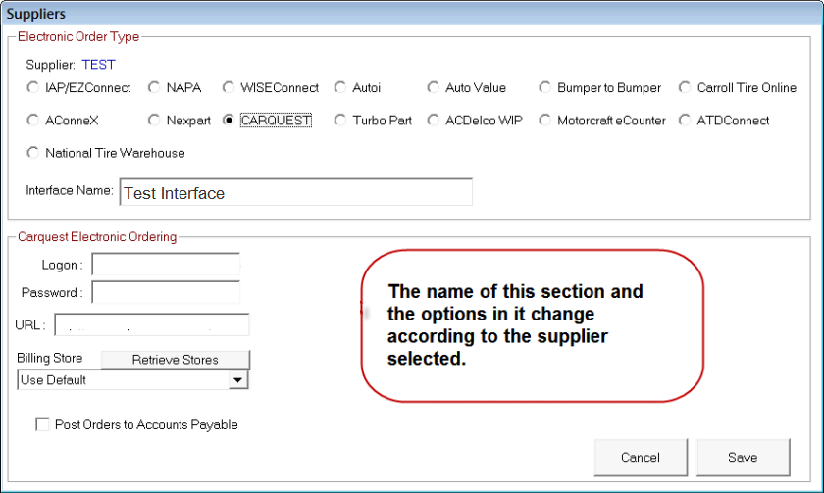Select WISEConnect as supplier
Viewport: 824px width, 493px height.
(x=229, y=88)
